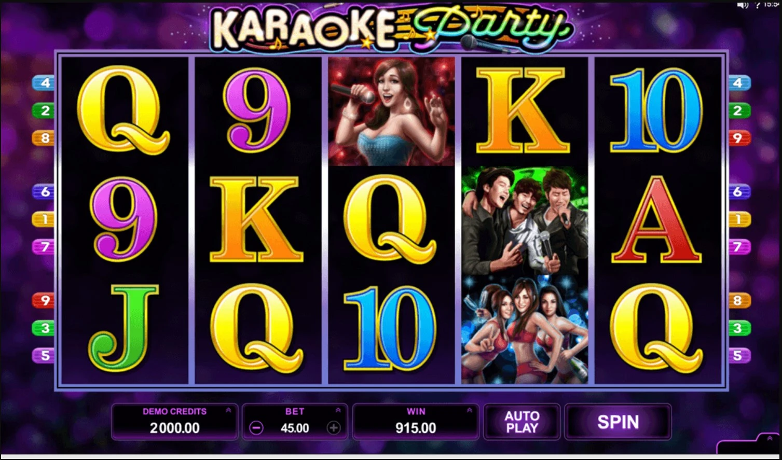Open the help question mark icon
The width and height of the screenshot is (782, 460).
click(758, 4)
